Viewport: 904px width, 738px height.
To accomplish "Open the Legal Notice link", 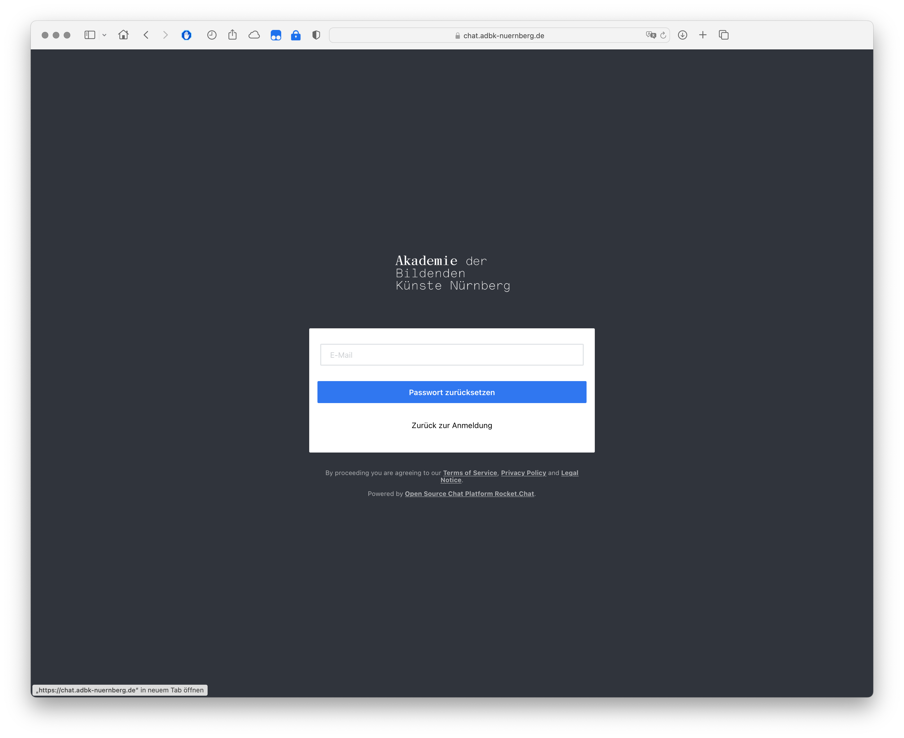I will point(570,473).
